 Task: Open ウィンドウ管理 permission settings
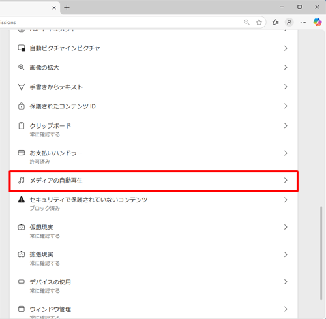coord(153,310)
